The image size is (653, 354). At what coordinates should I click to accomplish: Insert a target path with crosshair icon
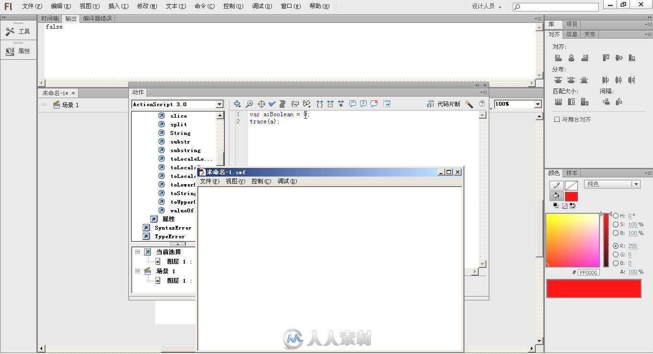[261, 104]
